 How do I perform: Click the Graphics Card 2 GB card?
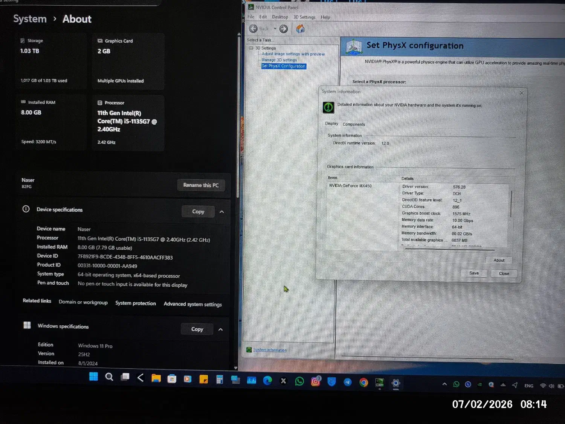coord(128,61)
